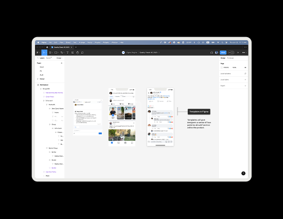283x219 pixels.
Task: Select the Move tool in toolbar
Action: point(44,53)
